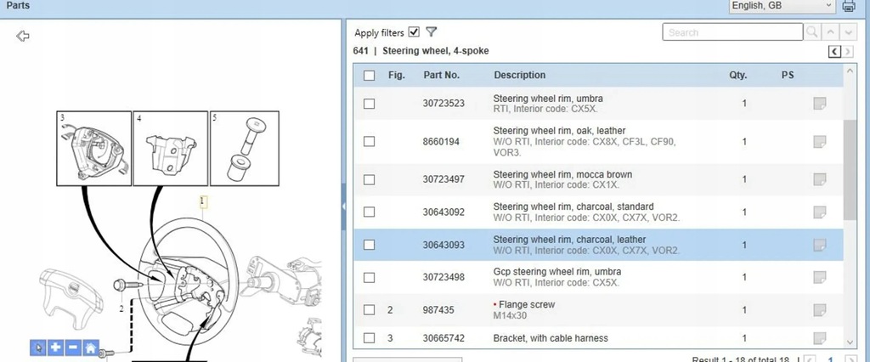
Task: Open note icon for part 30723523
Action: [x=819, y=104]
